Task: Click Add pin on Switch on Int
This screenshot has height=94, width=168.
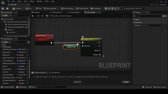Action: (97, 55)
